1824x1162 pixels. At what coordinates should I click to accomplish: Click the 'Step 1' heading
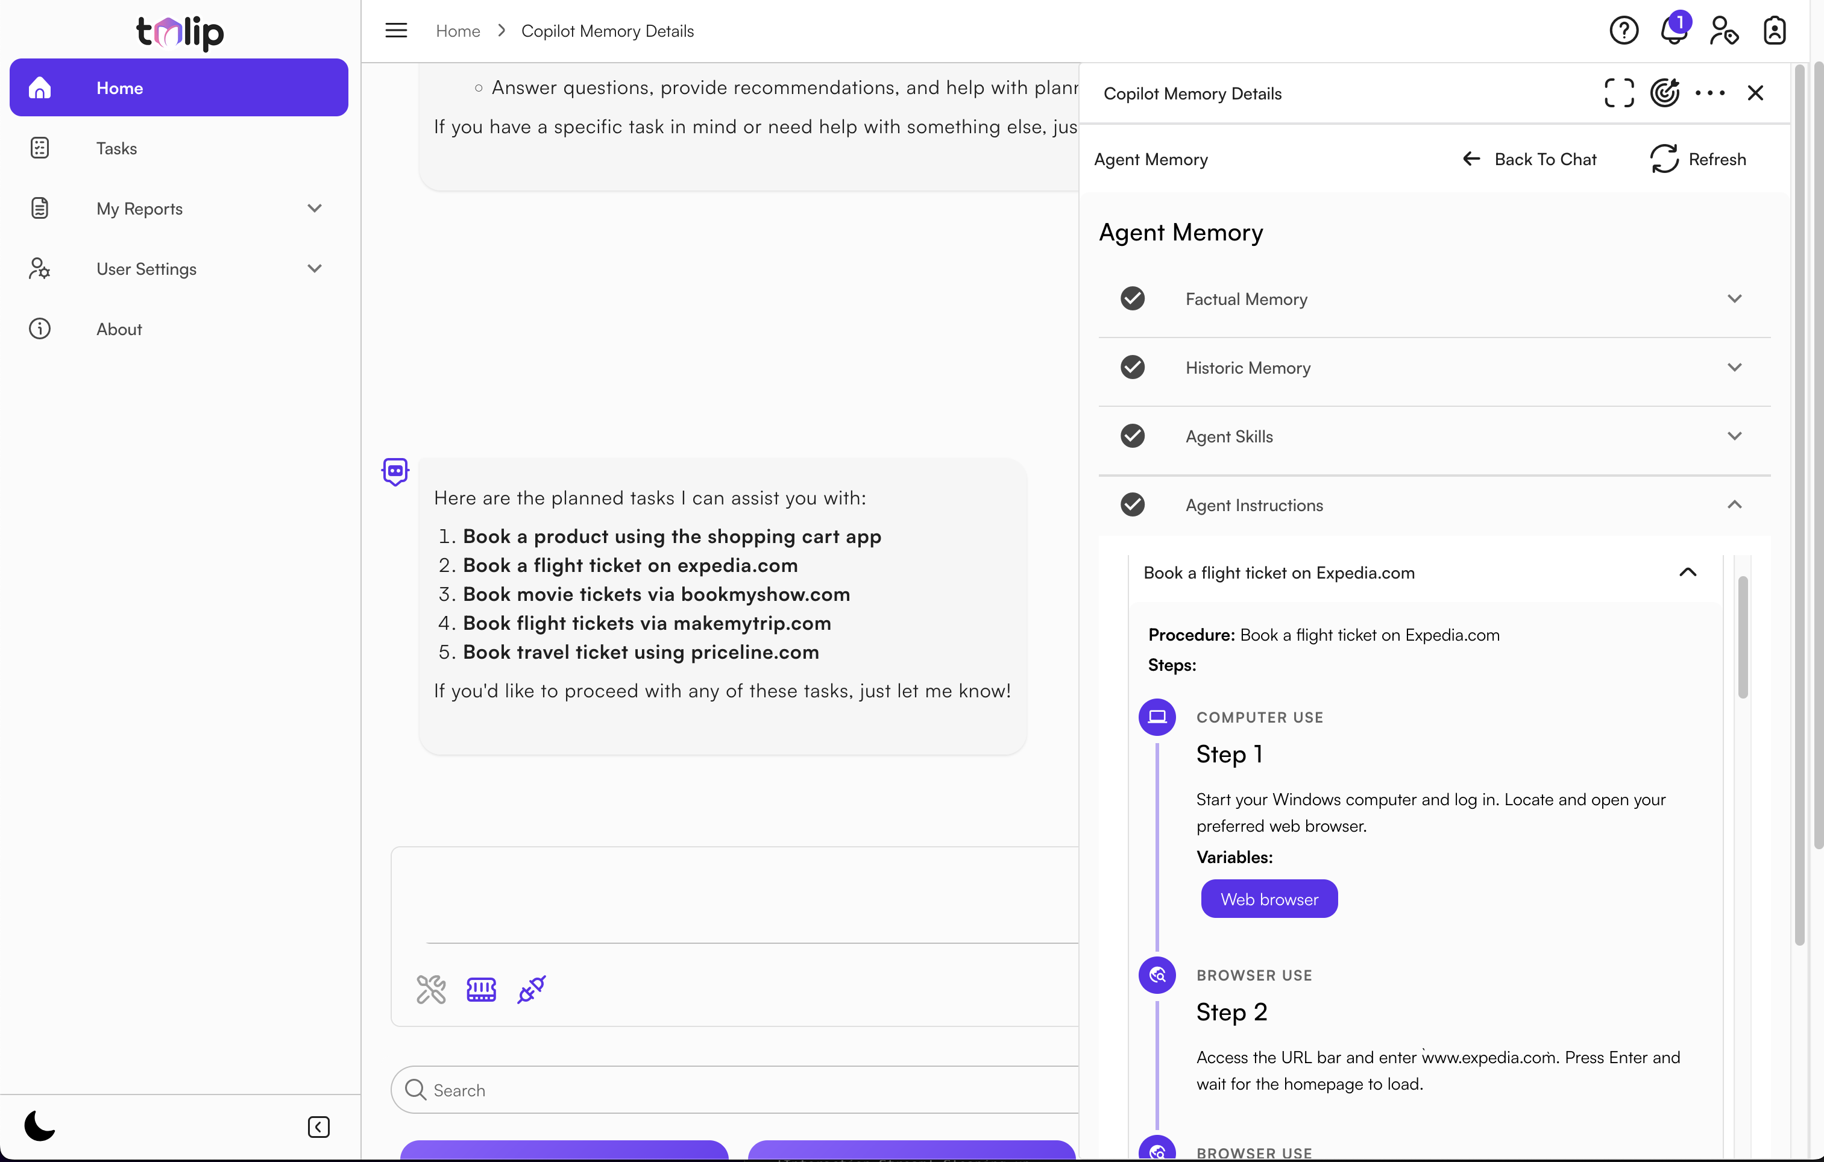(x=1228, y=754)
